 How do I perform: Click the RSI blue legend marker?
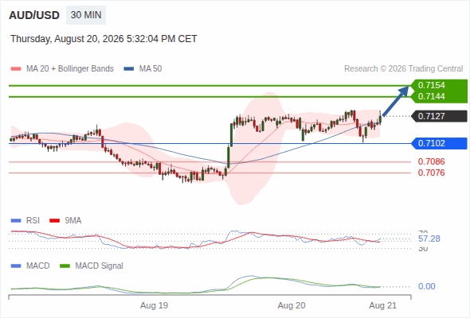point(16,221)
